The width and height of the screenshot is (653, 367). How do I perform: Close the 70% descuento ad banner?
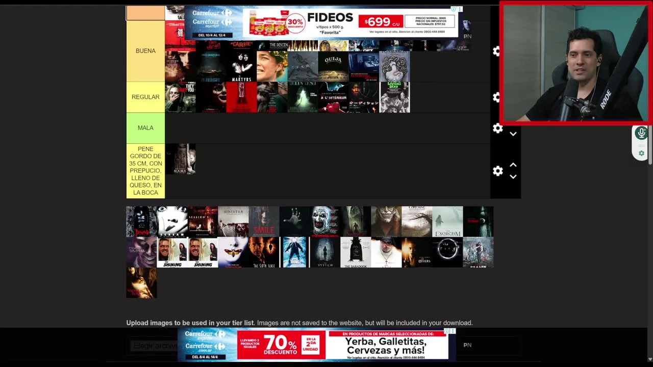453,331
